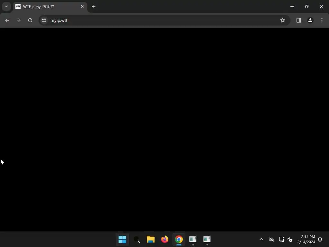Close the 'WTF is my IP' tab

pos(82,6)
